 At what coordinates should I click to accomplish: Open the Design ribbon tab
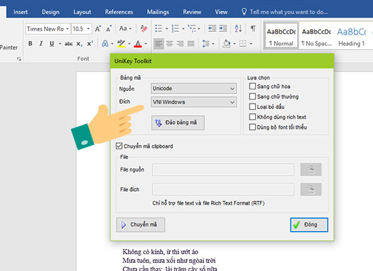pos(50,12)
